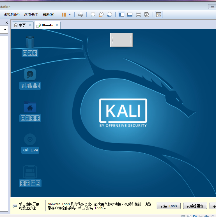Open the 帮助(H) menu
This screenshot has height=217, width=216.
[x=49, y=15]
